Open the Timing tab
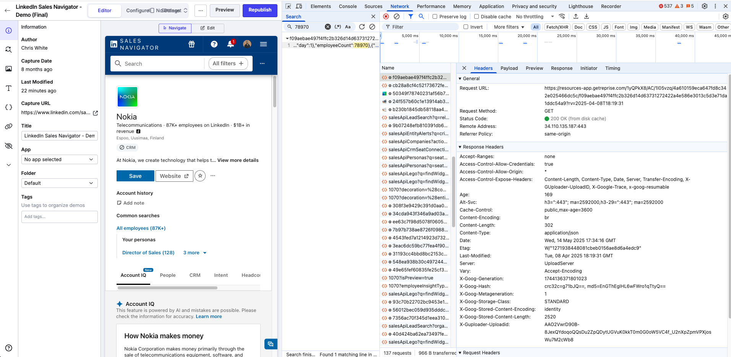The image size is (731, 357). 613,68
